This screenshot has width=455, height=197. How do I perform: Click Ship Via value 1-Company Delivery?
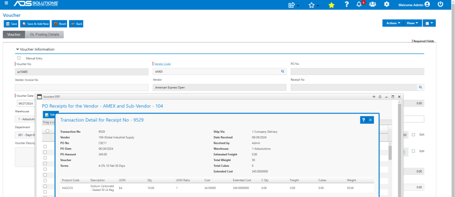[x=265, y=132]
